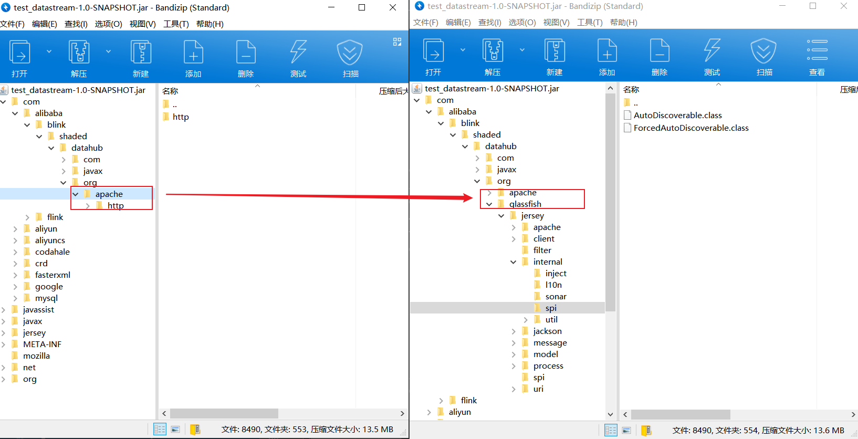Screen dimensions: 858x439
Task: Click the Test (测试) icon in left window
Action: point(298,53)
